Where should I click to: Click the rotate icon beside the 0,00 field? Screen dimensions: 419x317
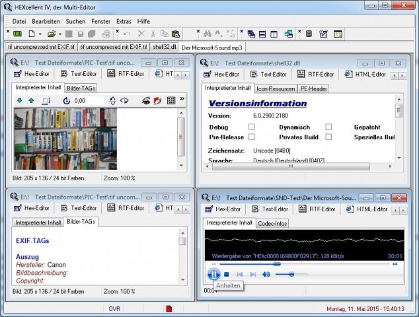click(x=67, y=100)
